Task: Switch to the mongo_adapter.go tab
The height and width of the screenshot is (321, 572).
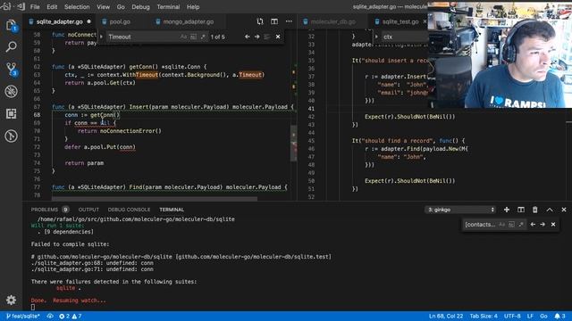Action: pos(189,21)
